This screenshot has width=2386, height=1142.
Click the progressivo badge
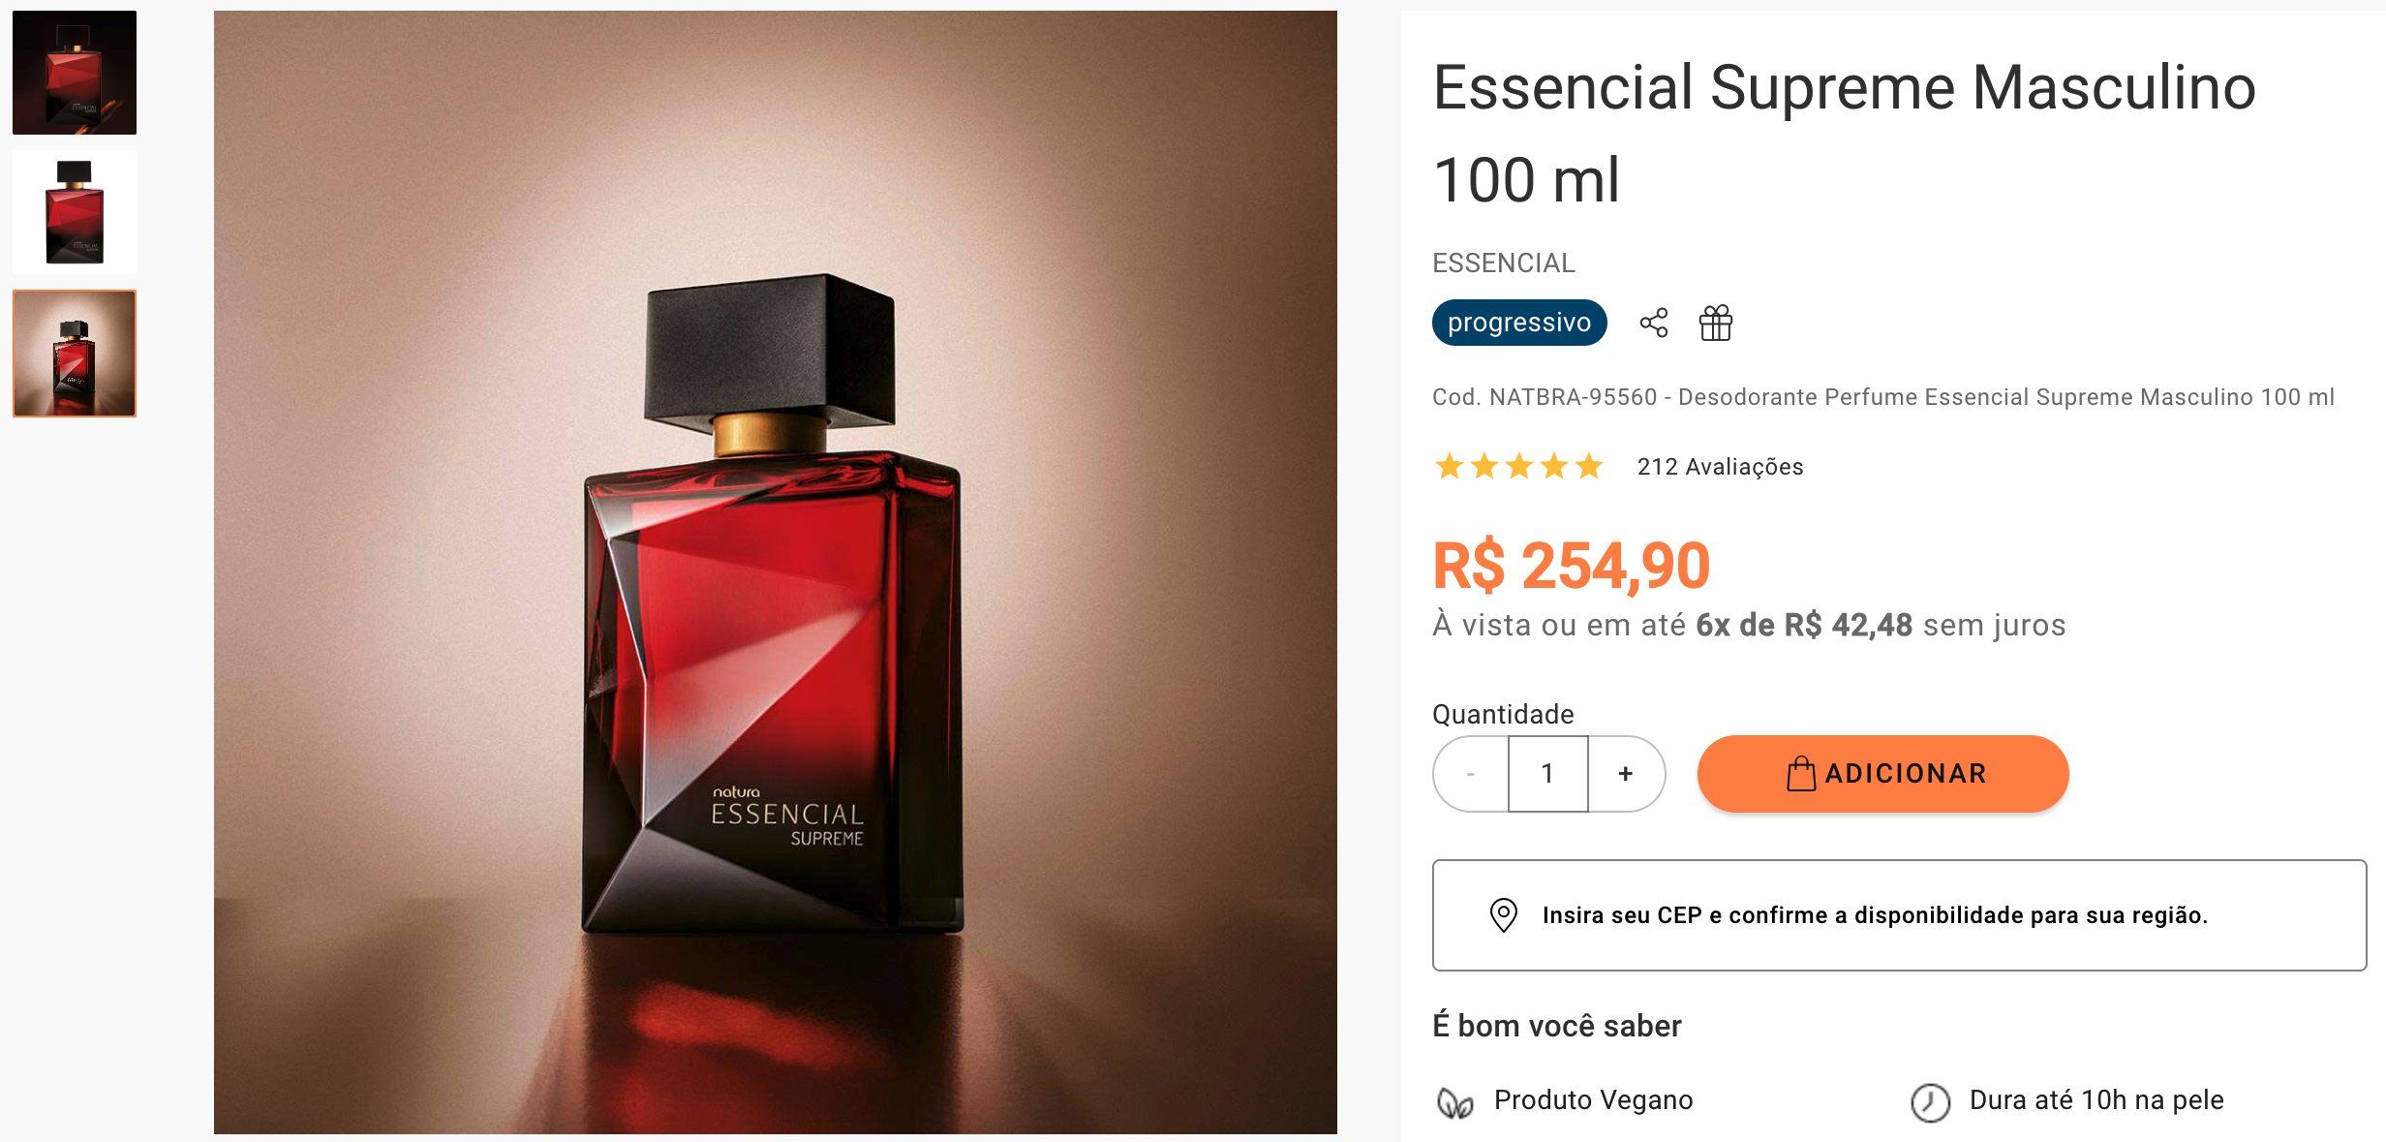[1519, 323]
